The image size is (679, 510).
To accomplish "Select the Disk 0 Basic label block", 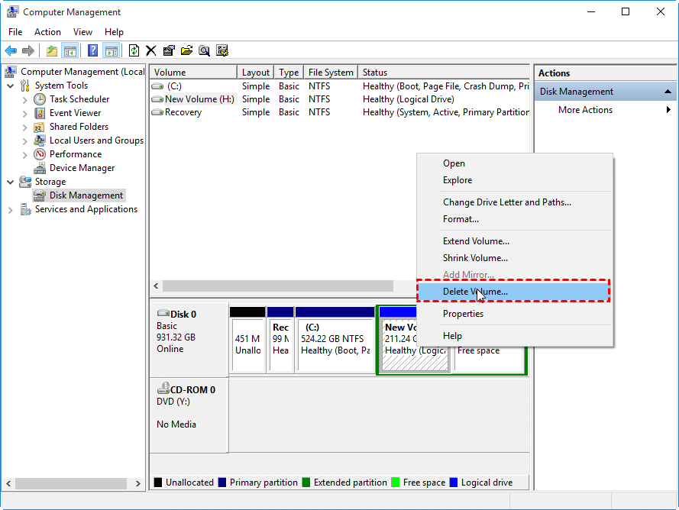I will [x=189, y=340].
